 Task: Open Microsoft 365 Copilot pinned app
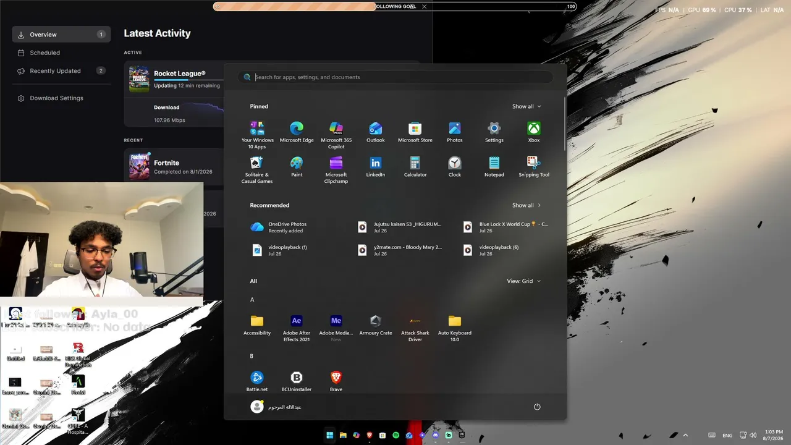(x=336, y=135)
